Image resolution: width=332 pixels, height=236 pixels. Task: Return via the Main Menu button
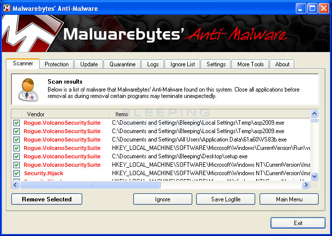[x=289, y=199]
